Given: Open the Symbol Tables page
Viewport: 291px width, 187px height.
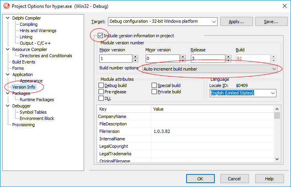Looking at the screenshot, I should point(33,112).
